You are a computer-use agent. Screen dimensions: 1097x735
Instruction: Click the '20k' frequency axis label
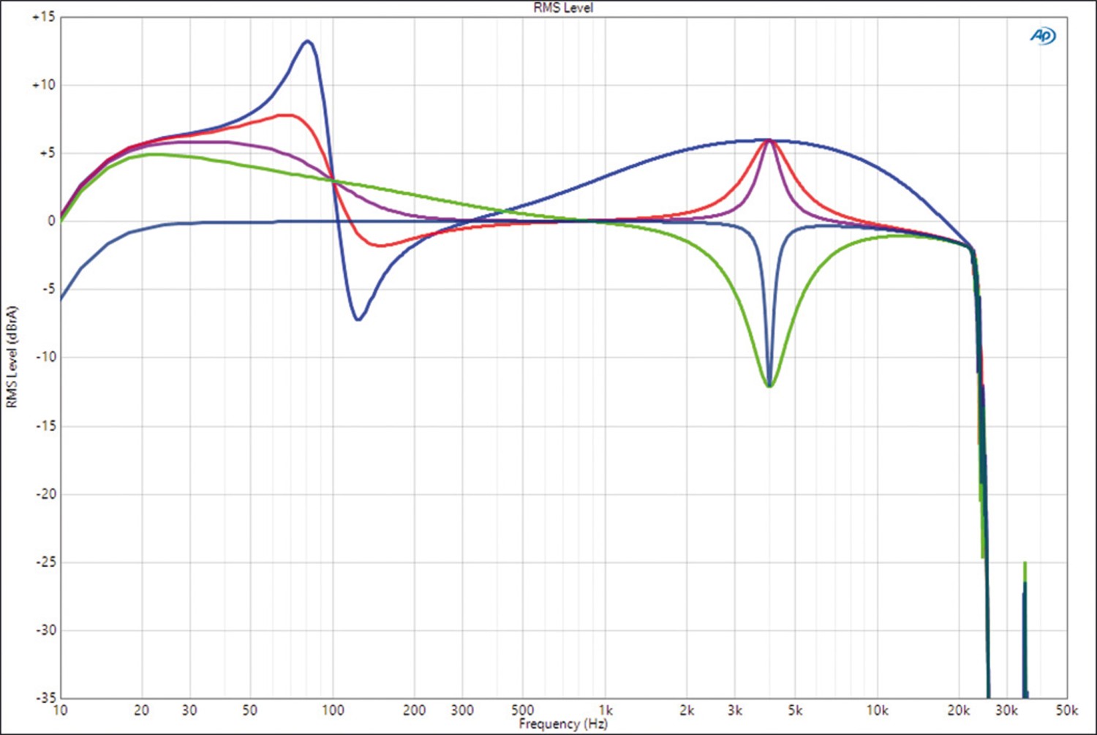[x=959, y=710]
